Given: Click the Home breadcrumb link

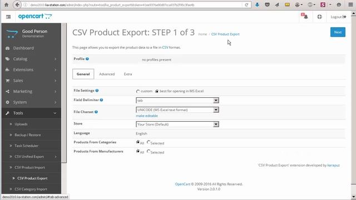Looking at the screenshot, I should pos(202,34).
